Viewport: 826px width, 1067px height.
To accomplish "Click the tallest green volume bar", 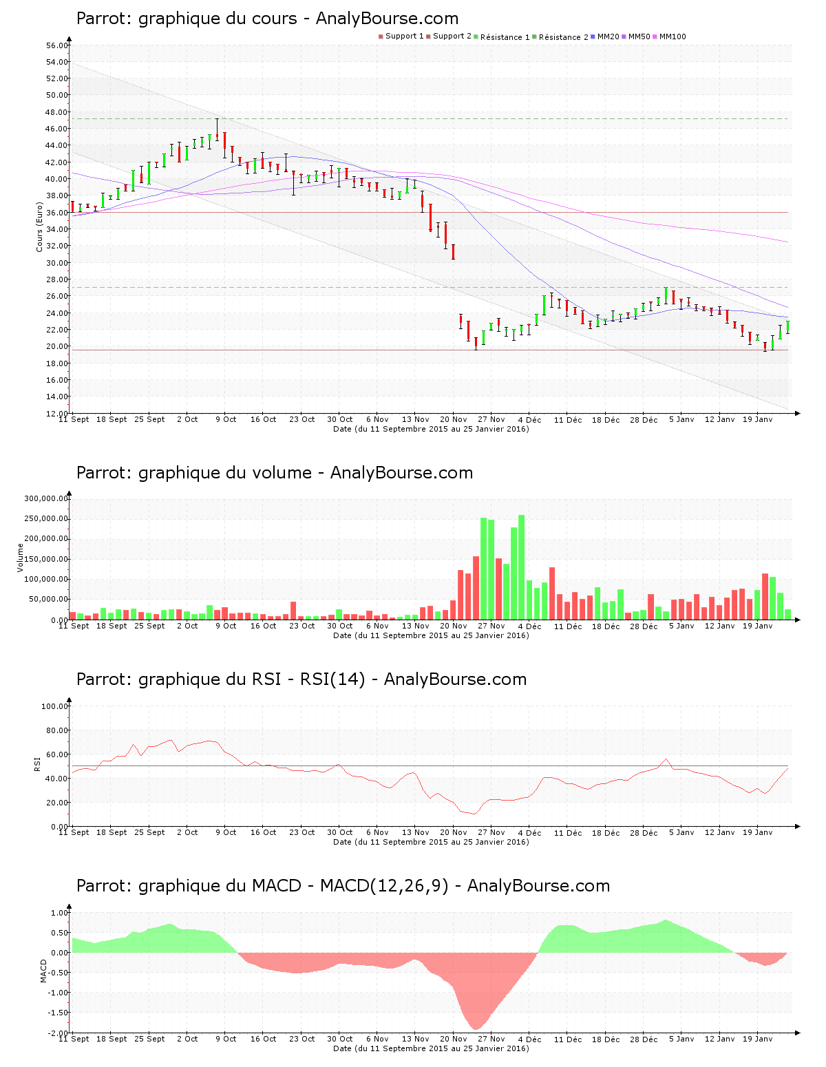I will (521, 567).
